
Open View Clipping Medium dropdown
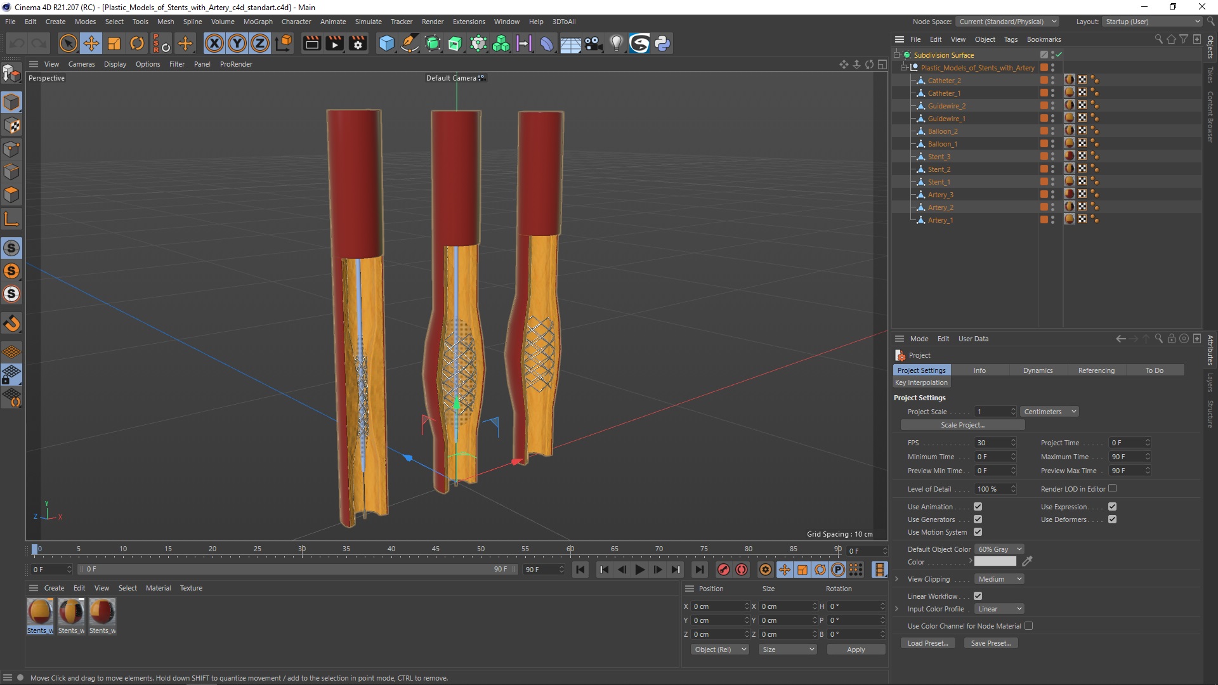tap(999, 579)
